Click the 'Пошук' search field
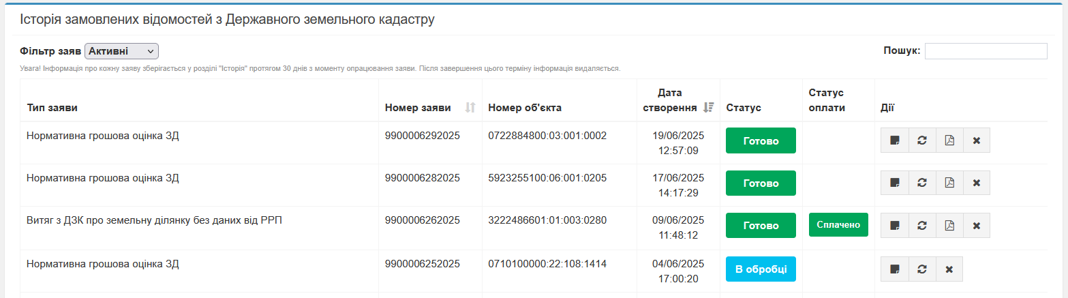The image size is (1068, 298). [986, 51]
